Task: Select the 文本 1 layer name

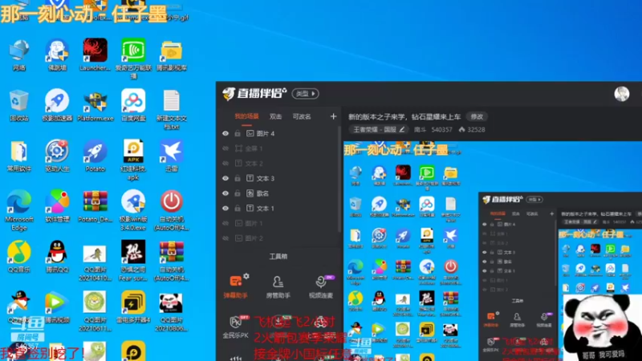Action: 266,209
